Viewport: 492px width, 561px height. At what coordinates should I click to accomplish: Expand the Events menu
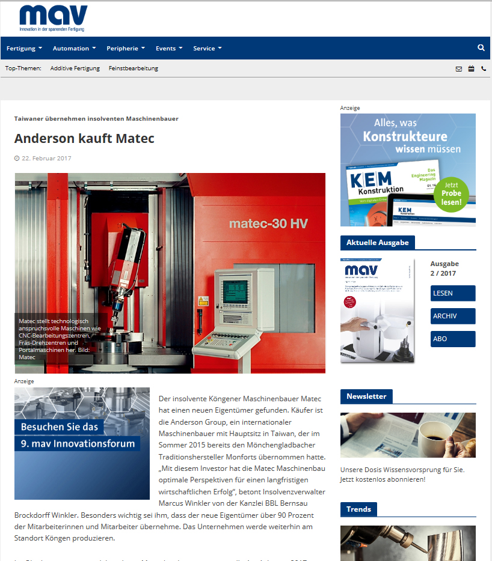pos(169,48)
